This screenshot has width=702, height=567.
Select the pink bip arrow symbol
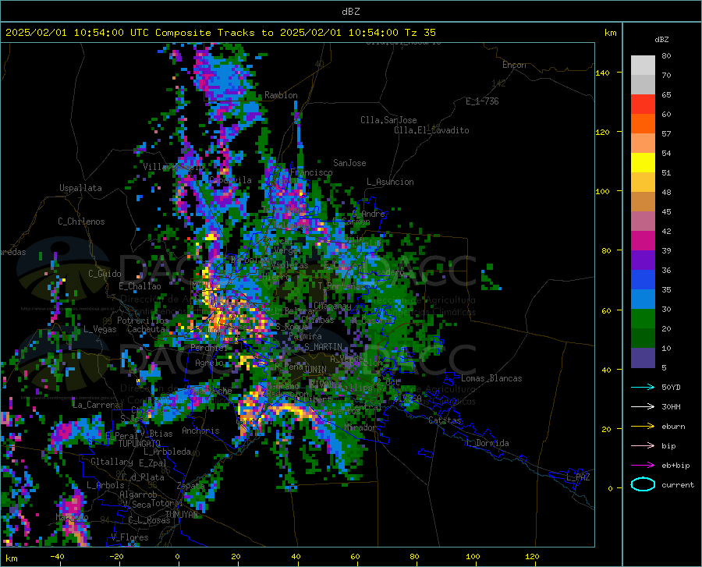pos(643,446)
